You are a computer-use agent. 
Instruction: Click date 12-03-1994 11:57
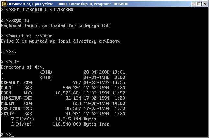click(x=104, y=93)
